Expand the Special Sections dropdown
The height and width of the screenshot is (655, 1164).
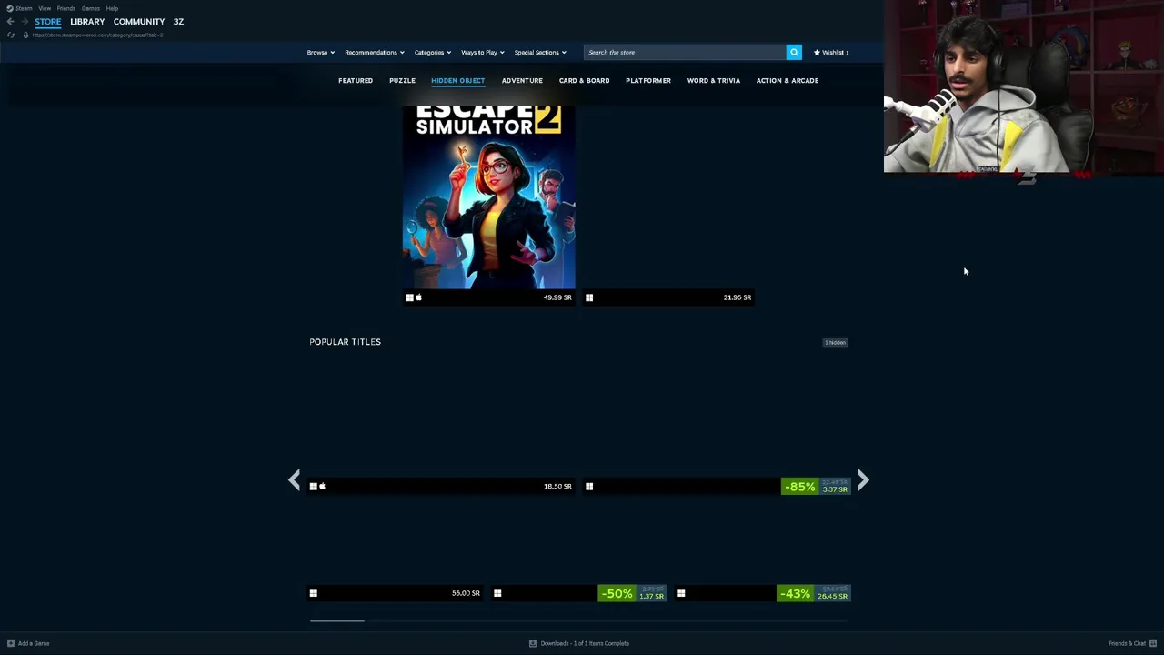(540, 52)
